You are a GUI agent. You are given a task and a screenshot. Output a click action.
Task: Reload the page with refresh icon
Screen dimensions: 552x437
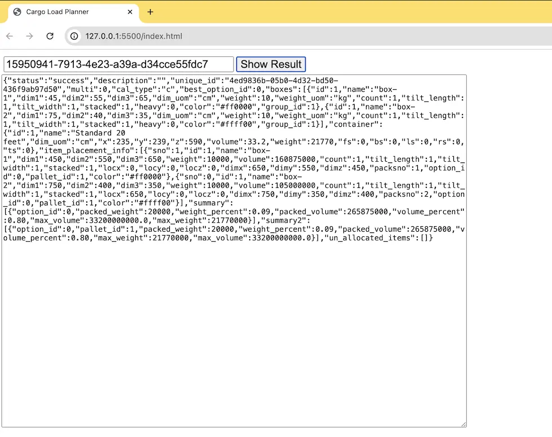[50, 36]
